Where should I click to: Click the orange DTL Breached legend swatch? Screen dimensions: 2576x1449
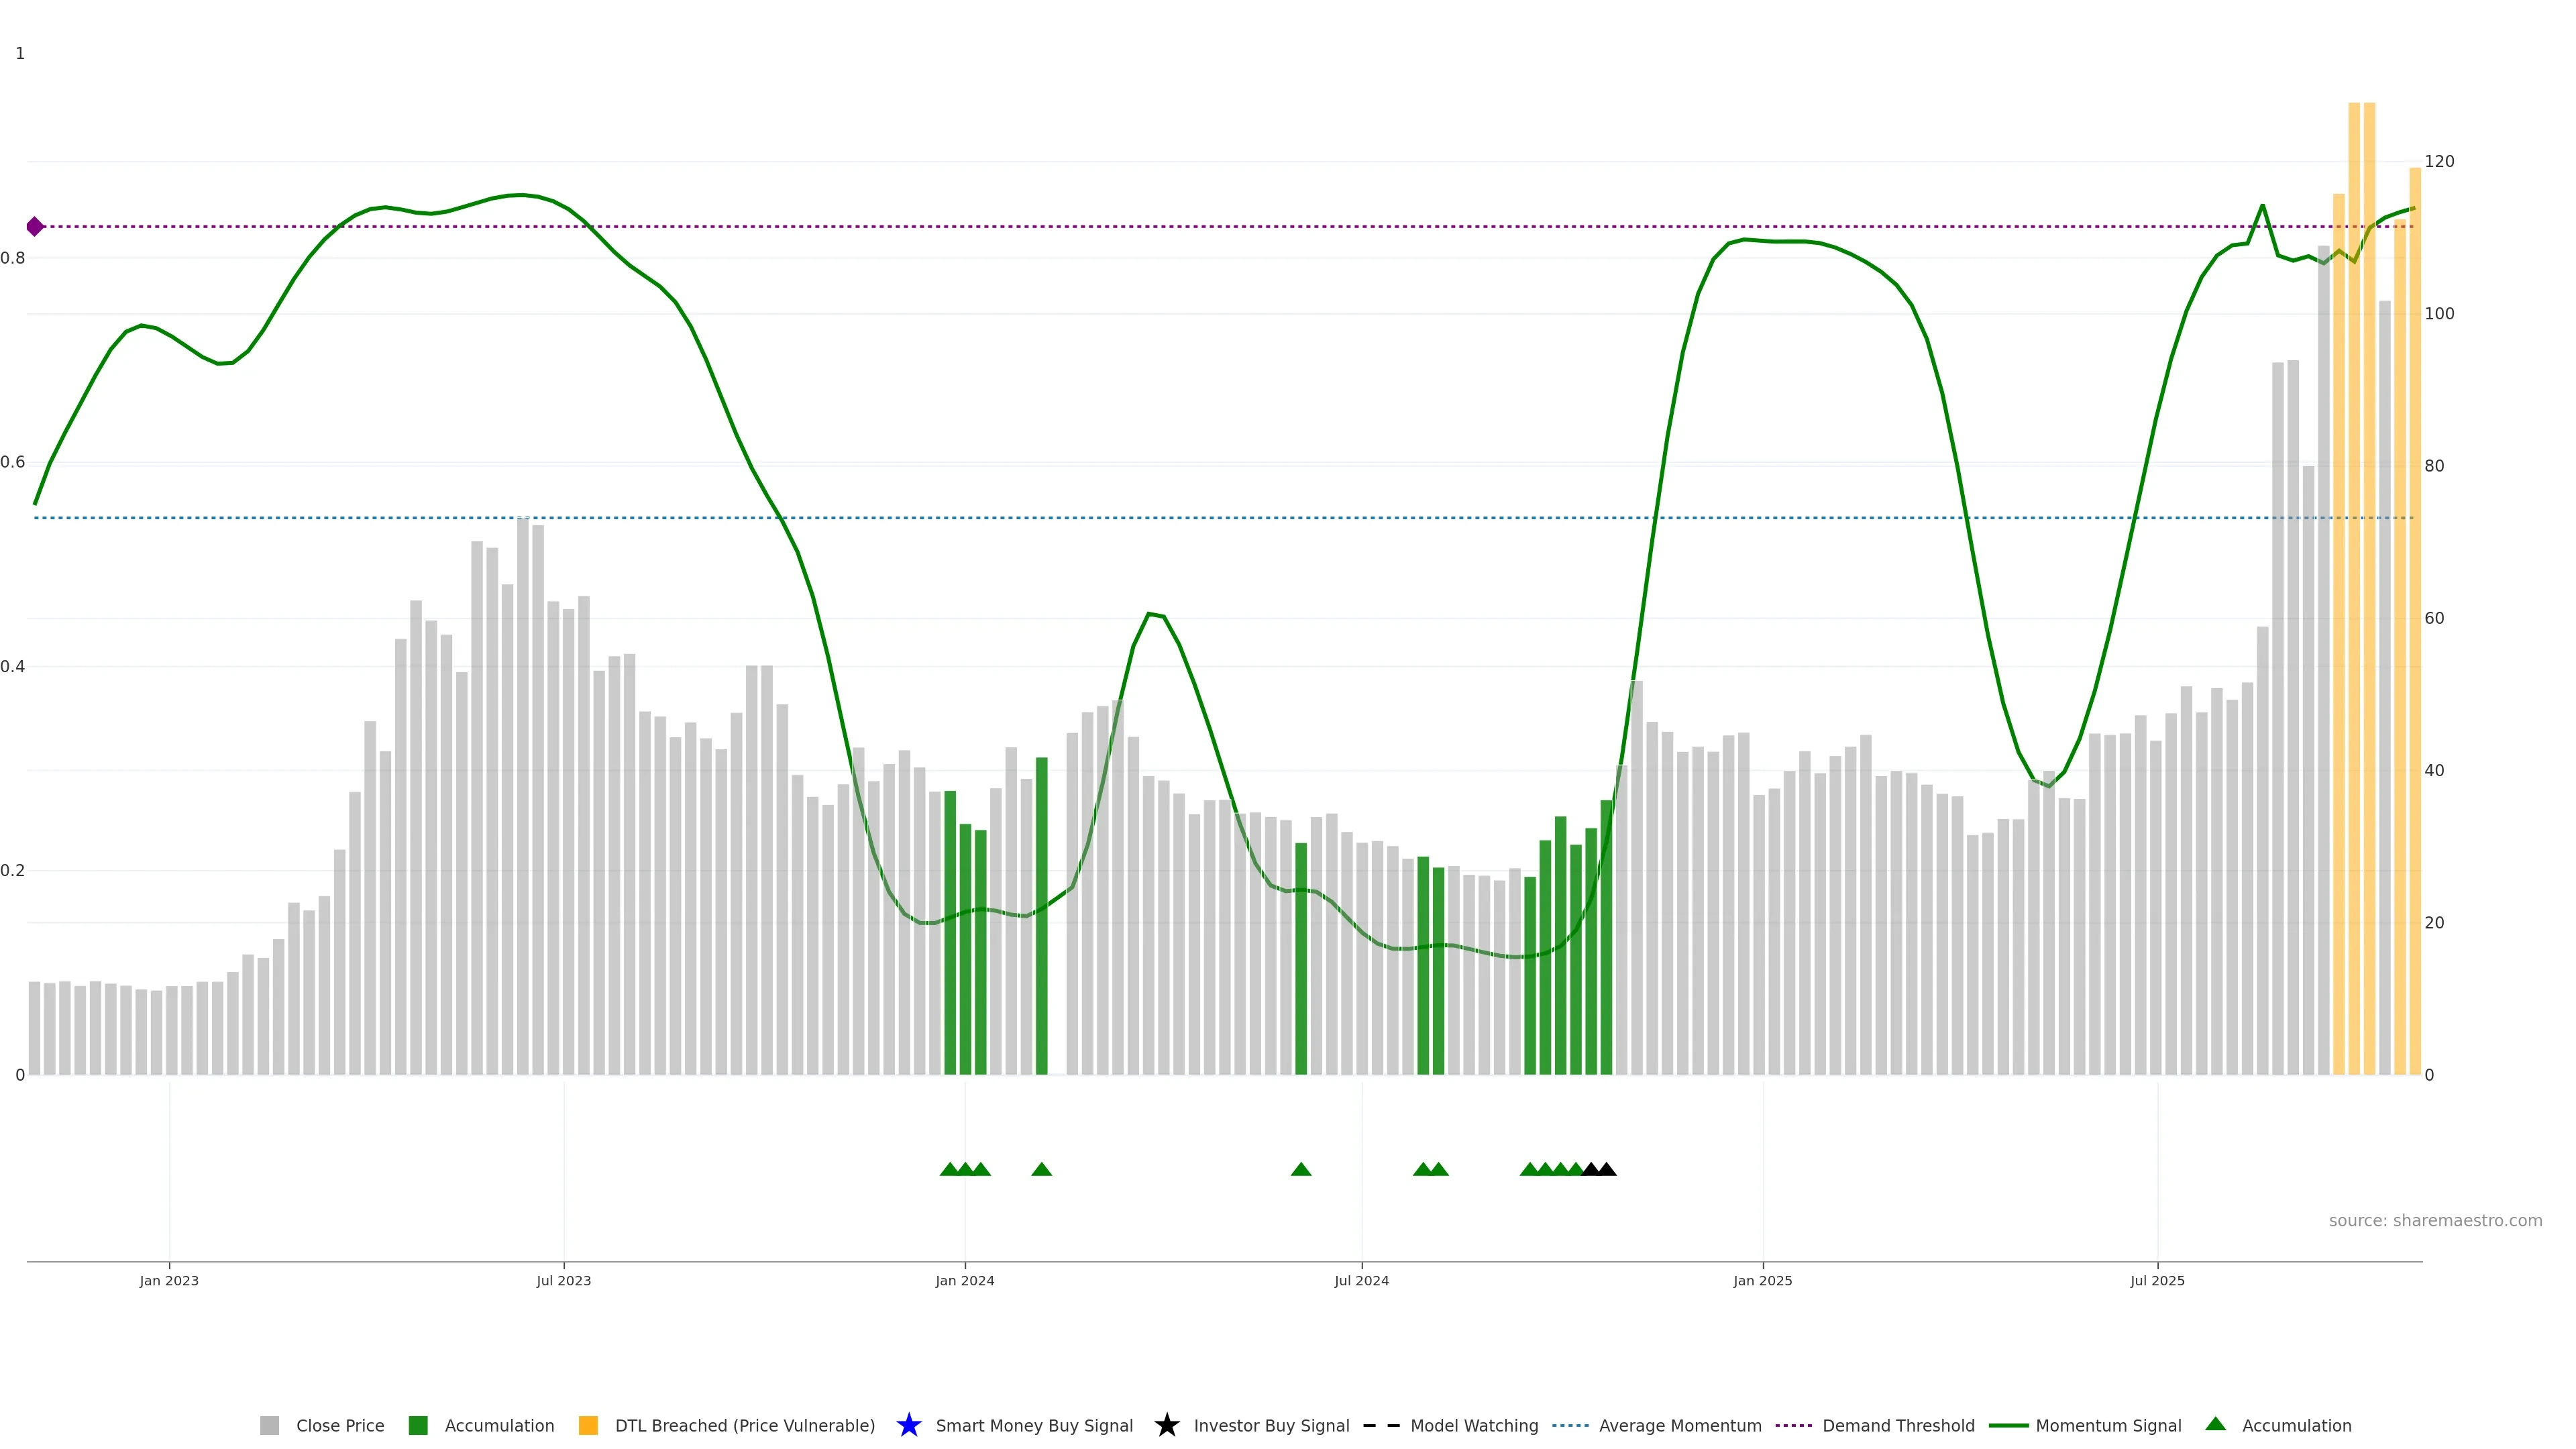588,1425
